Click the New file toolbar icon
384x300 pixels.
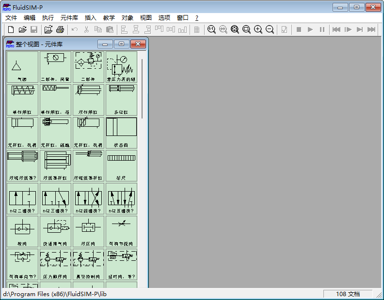coord(11,30)
